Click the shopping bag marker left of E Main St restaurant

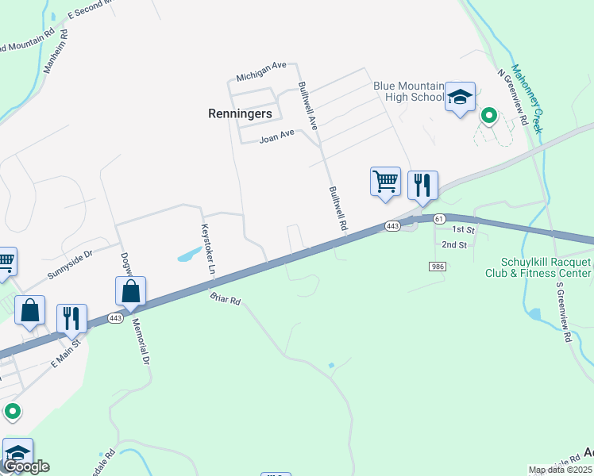[29, 311]
